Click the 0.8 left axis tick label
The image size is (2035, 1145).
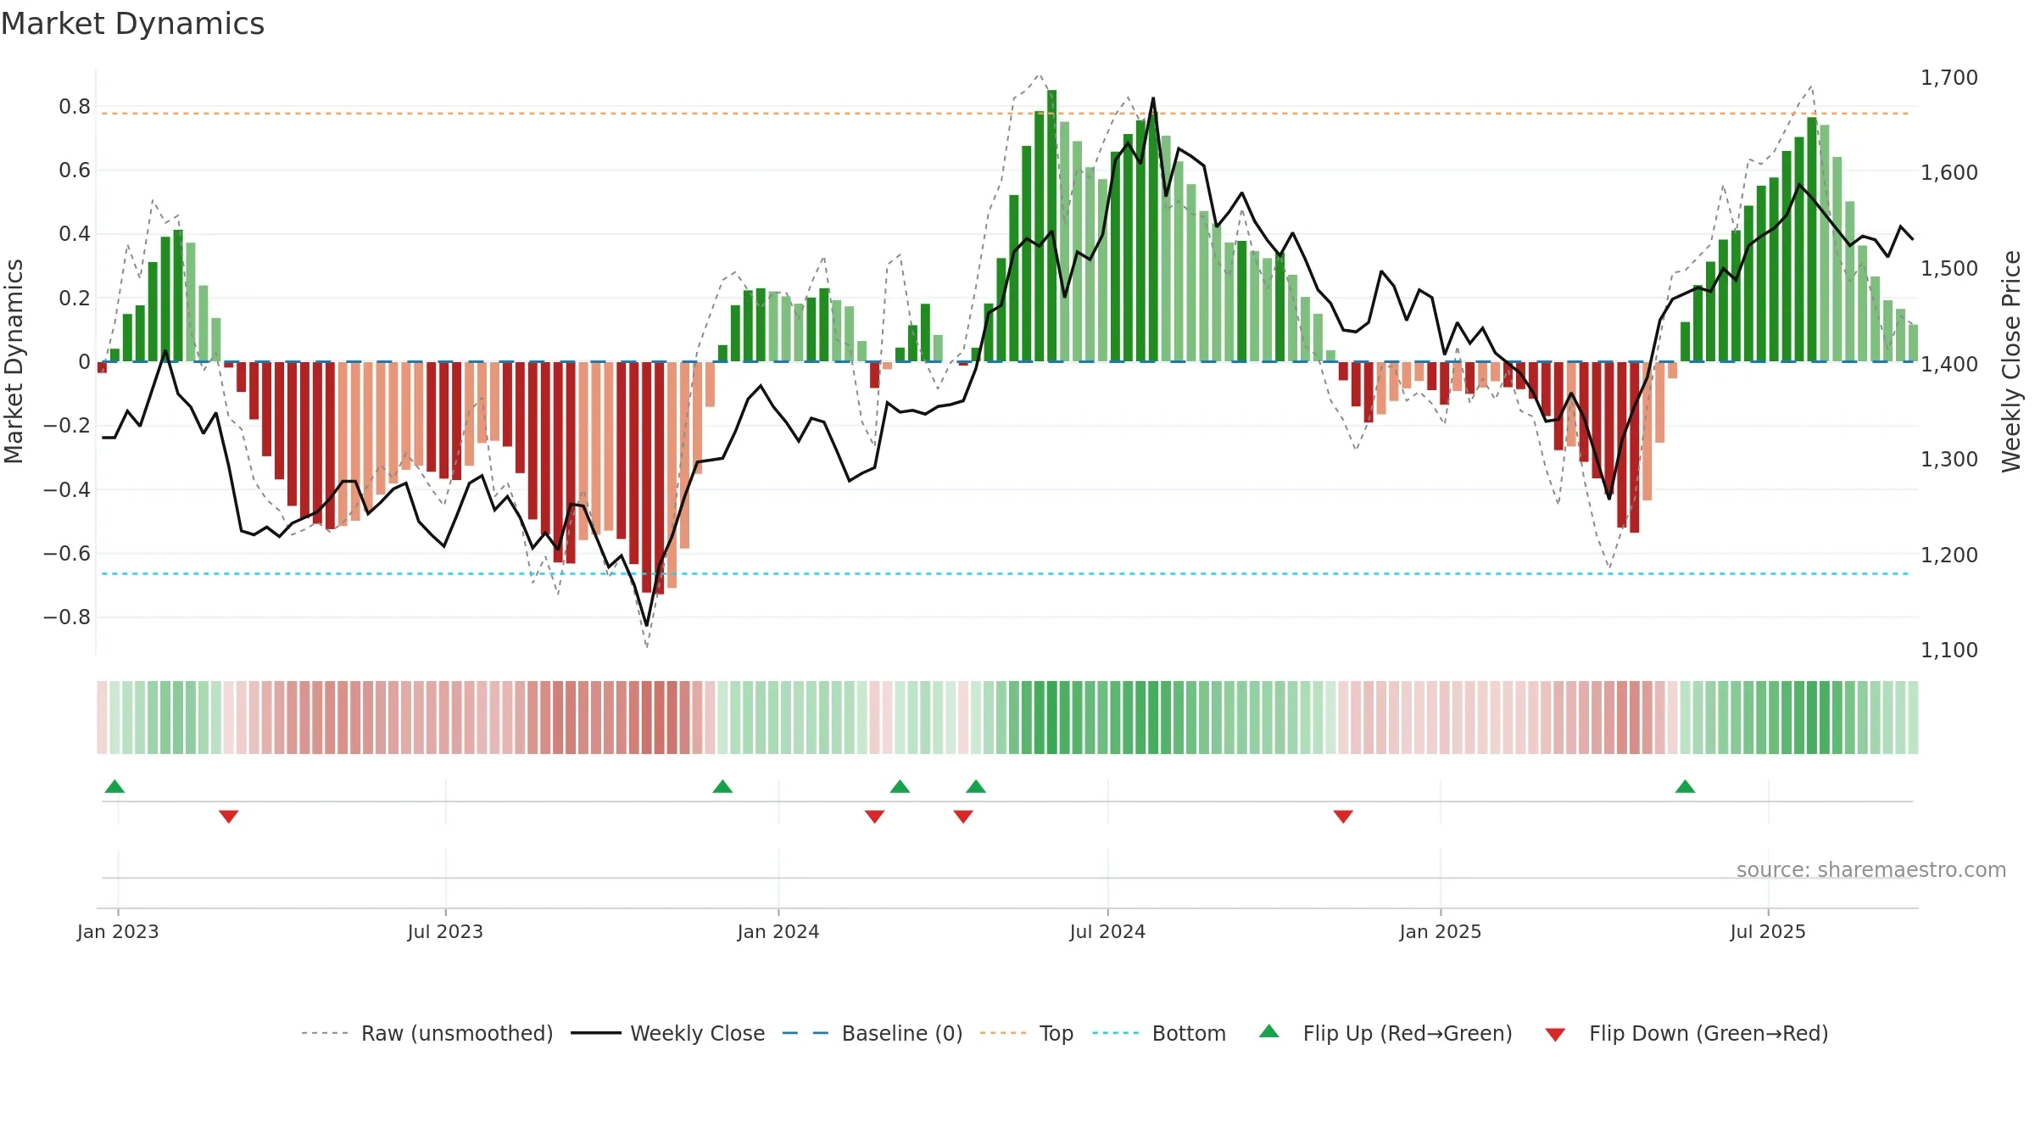pos(75,106)
